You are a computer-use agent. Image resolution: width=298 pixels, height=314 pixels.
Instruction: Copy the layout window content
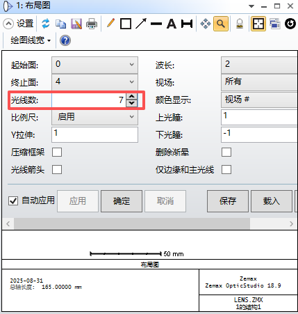tap(60, 24)
